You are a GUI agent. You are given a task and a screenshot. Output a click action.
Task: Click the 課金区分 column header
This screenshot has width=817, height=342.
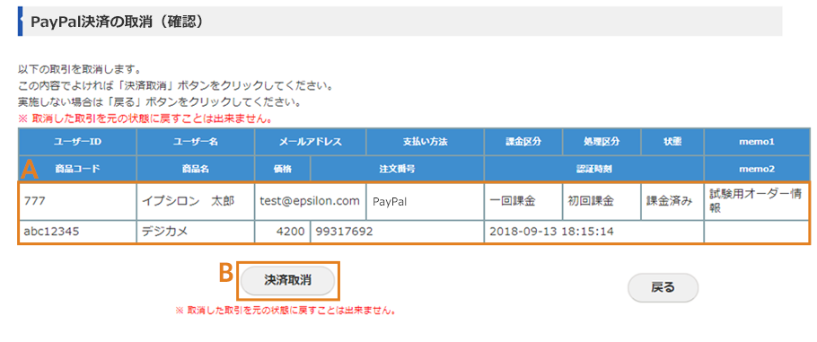pyautogui.click(x=523, y=141)
